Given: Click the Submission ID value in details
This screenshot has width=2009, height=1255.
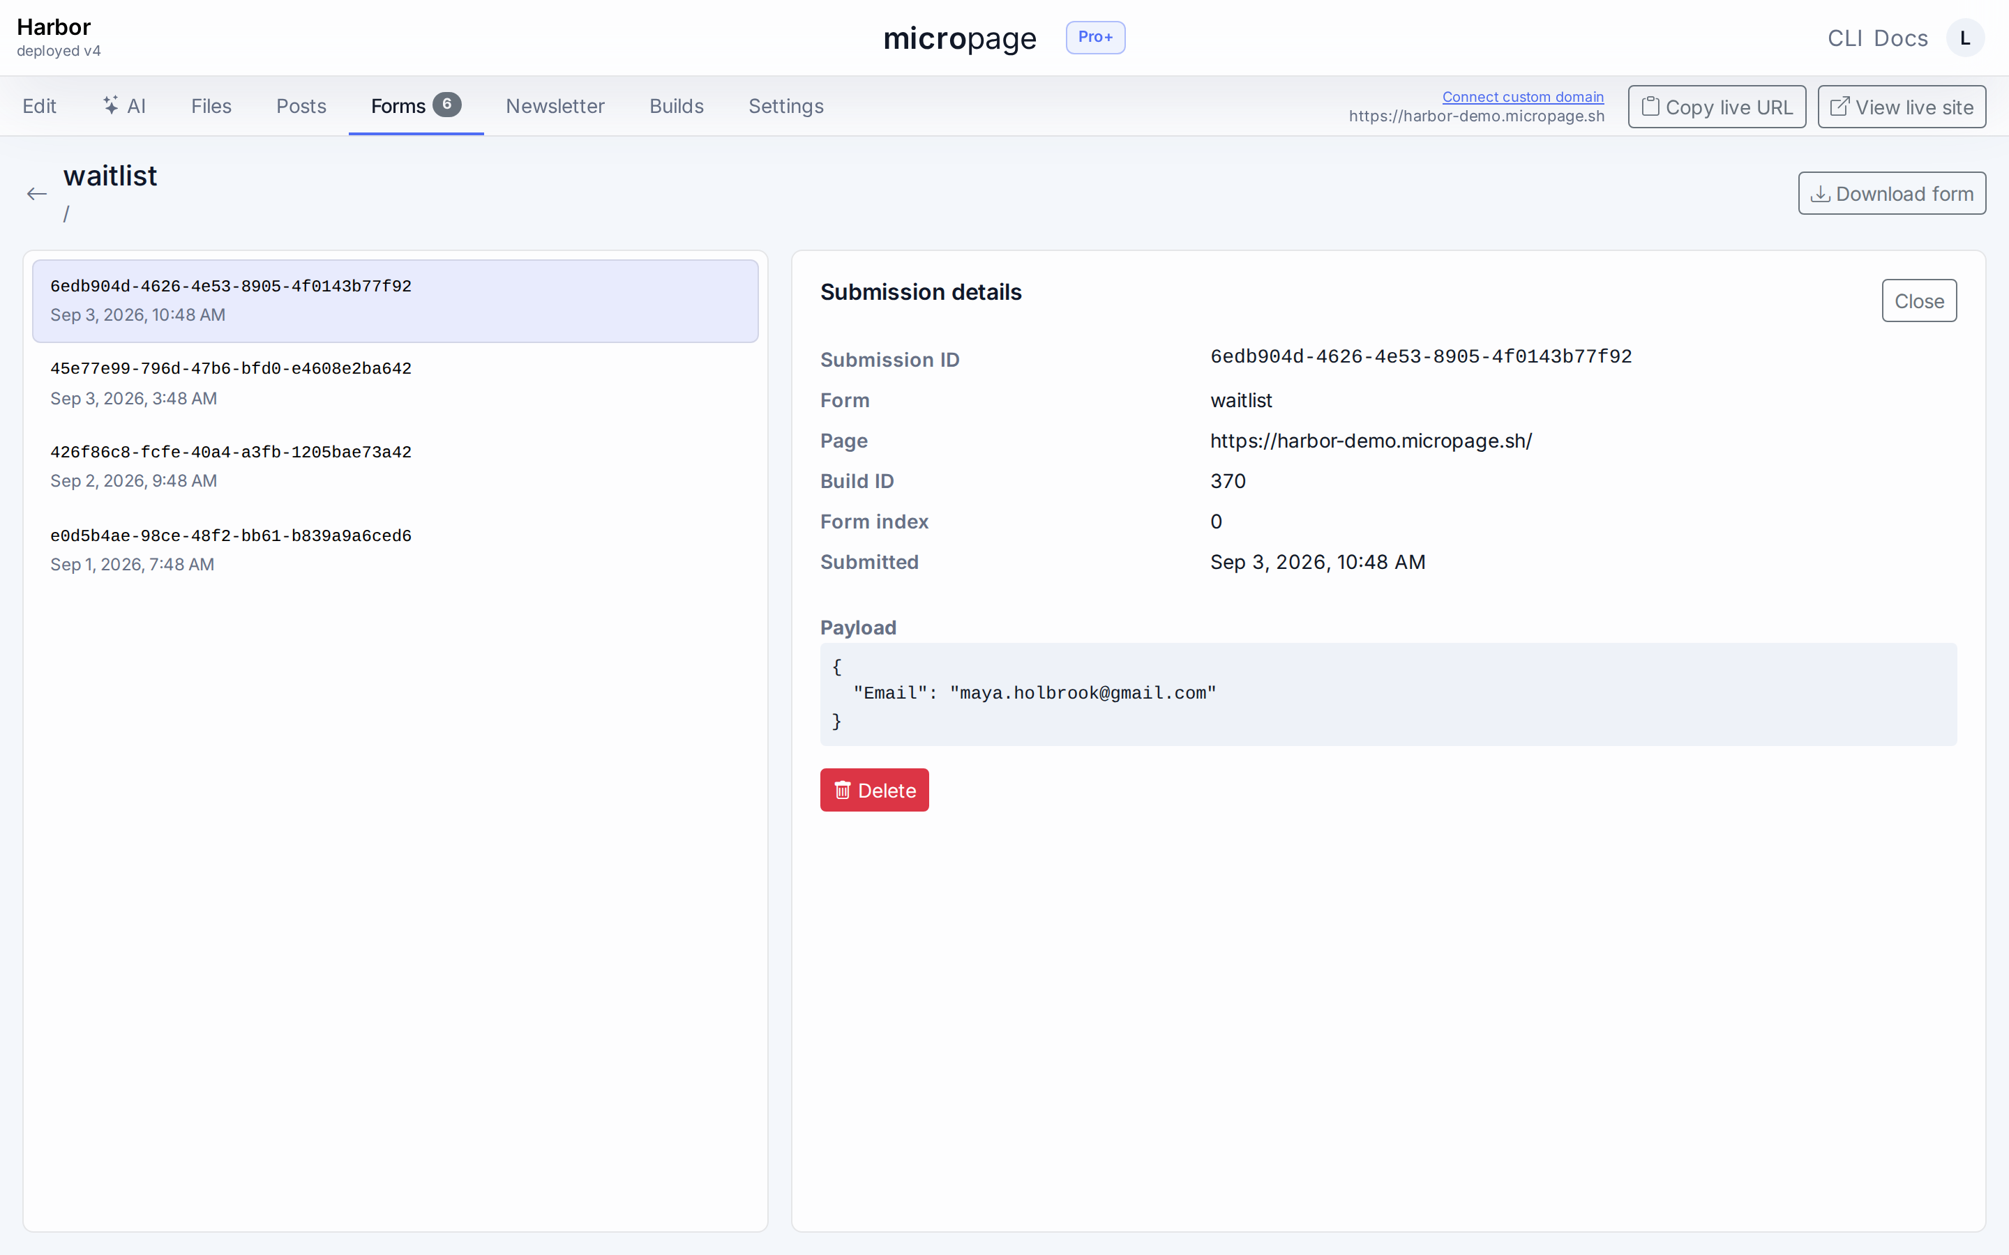Looking at the screenshot, I should (x=1420, y=357).
